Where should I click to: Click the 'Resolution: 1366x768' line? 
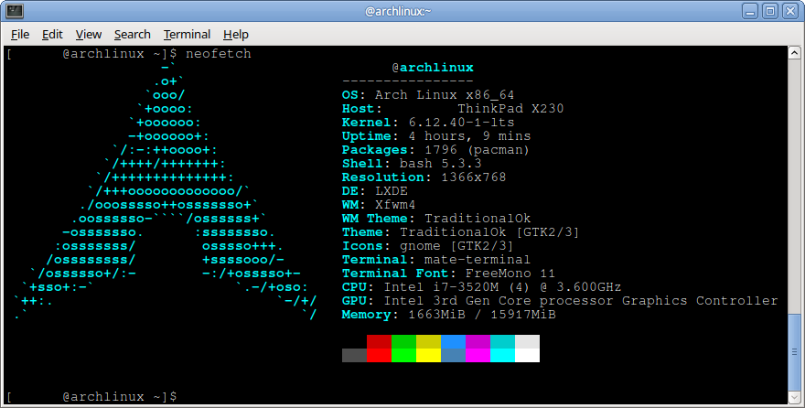click(424, 177)
